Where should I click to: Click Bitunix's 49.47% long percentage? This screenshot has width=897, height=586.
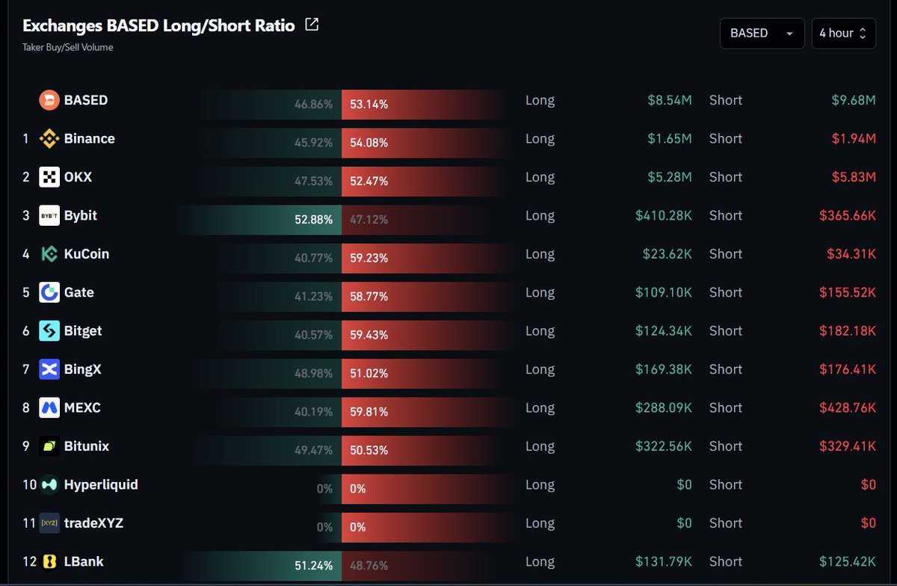click(x=314, y=451)
